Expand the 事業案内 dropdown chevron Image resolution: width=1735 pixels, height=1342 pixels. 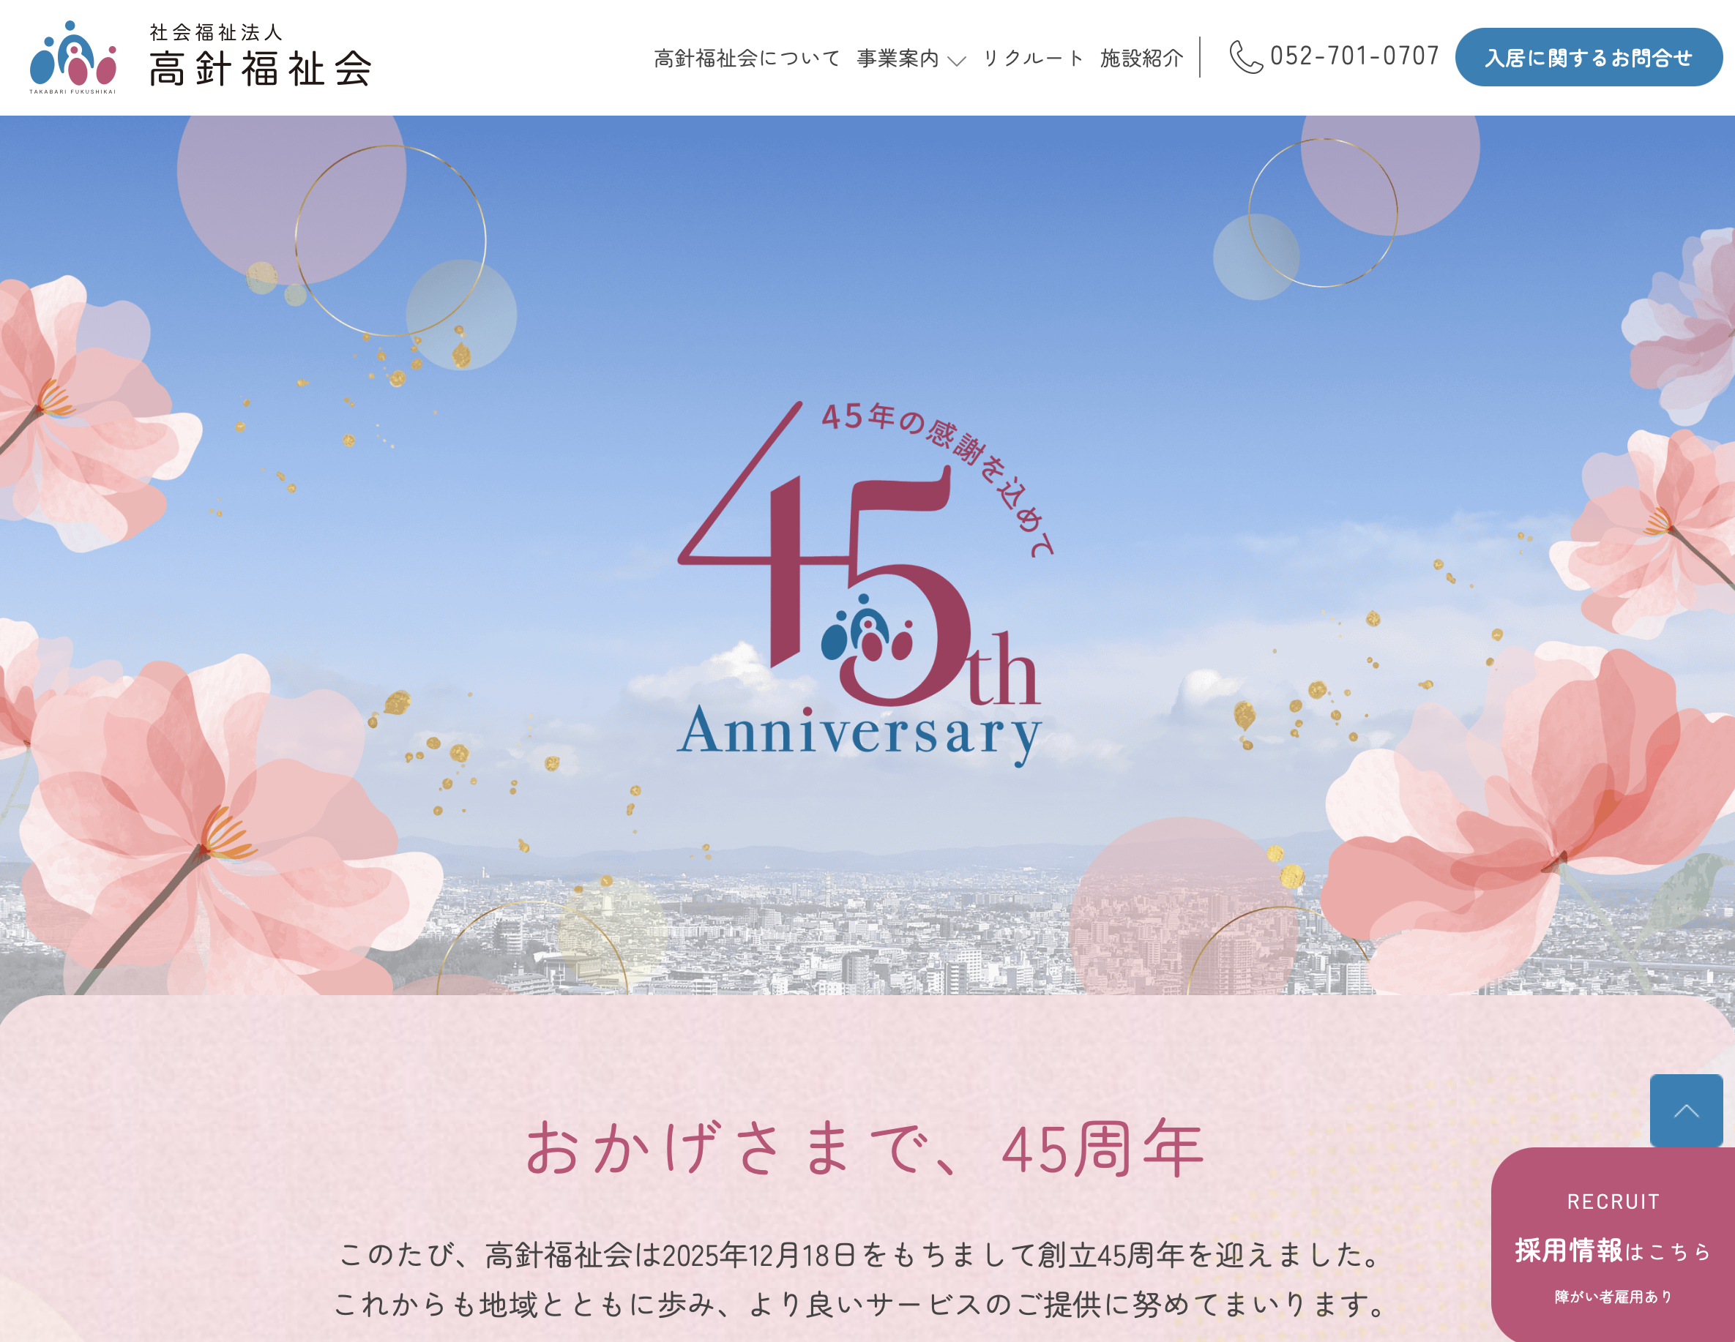(958, 60)
